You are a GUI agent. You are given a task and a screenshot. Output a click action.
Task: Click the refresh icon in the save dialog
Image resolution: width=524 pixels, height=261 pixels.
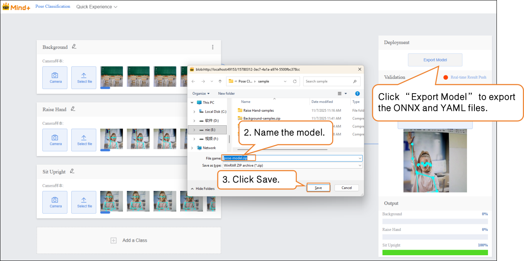295,82
